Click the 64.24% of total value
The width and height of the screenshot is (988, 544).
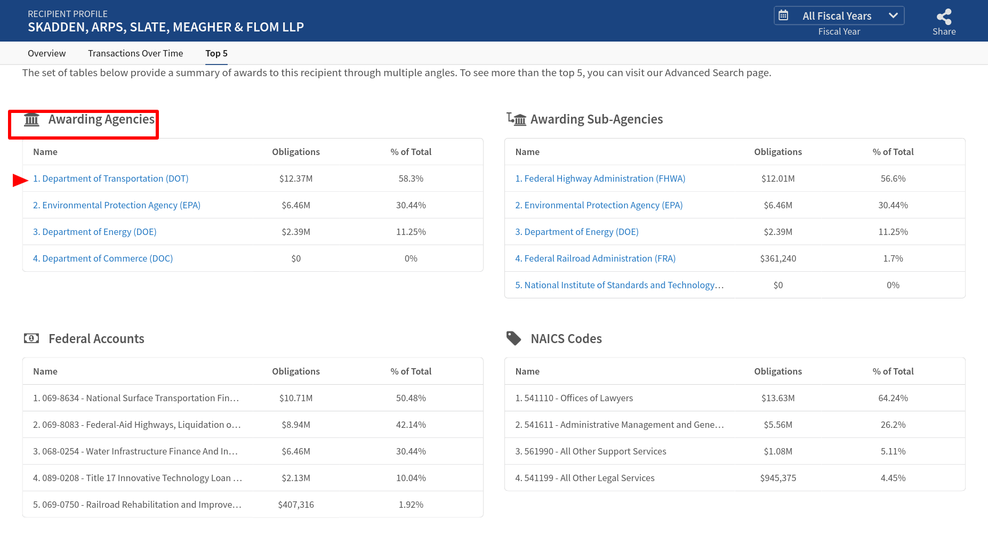click(893, 398)
